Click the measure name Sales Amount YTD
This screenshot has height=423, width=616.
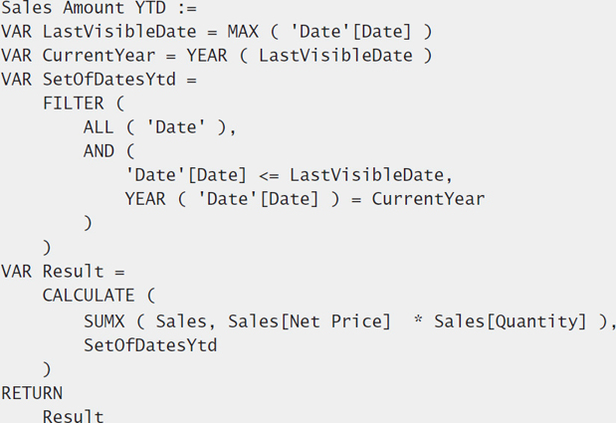(x=84, y=7)
